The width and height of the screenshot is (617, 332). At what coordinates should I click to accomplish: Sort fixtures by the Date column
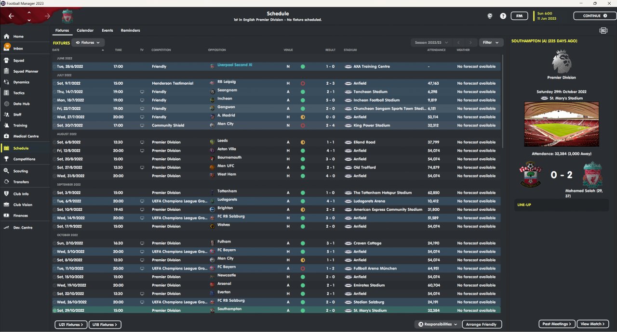[56, 50]
